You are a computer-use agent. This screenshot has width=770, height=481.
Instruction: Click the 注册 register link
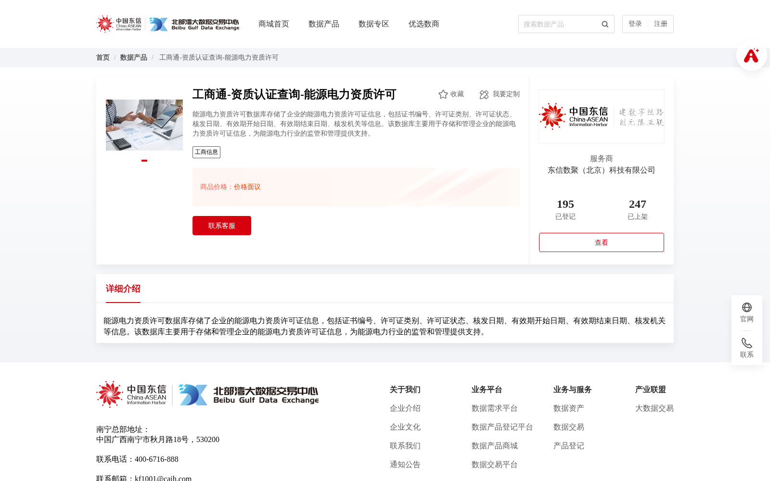pos(661,24)
